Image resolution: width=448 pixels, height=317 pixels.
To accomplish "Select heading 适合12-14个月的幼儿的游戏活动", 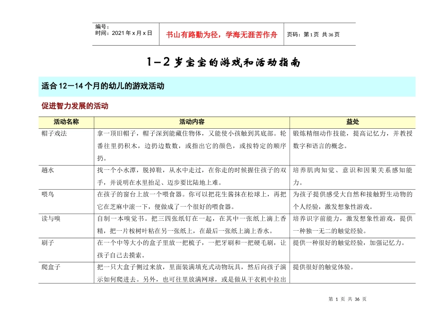I will pos(103,86).
